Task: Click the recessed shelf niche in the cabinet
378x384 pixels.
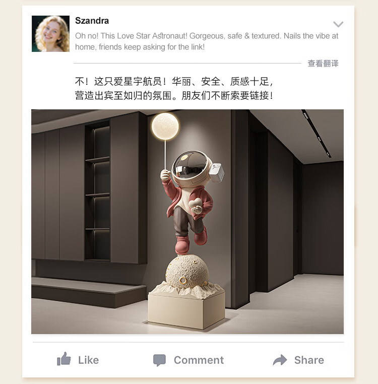Action: point(97,190)
